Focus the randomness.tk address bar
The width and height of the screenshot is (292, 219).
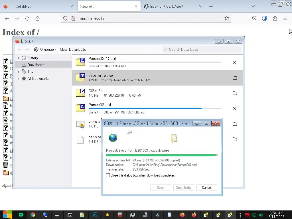click(146, 18)
